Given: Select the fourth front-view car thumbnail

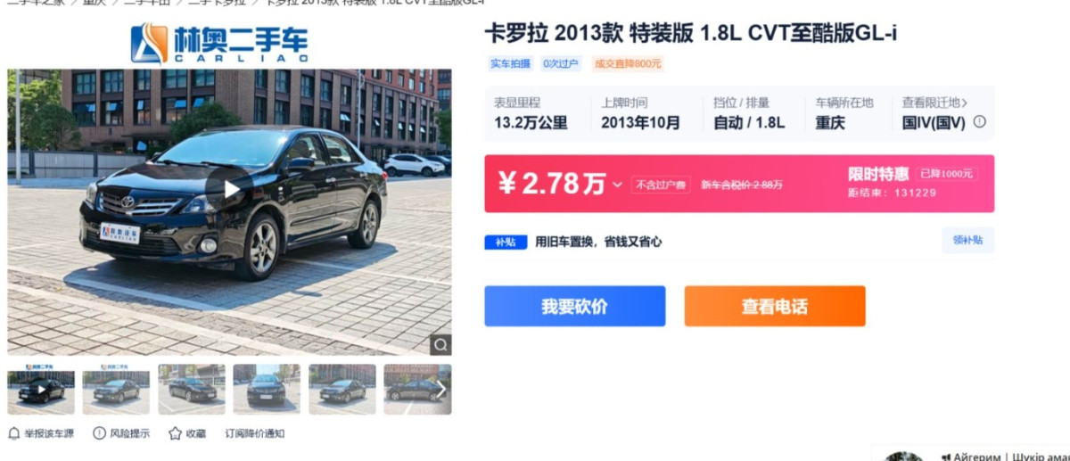Looking at the screenshot, I should pos(267,389).
